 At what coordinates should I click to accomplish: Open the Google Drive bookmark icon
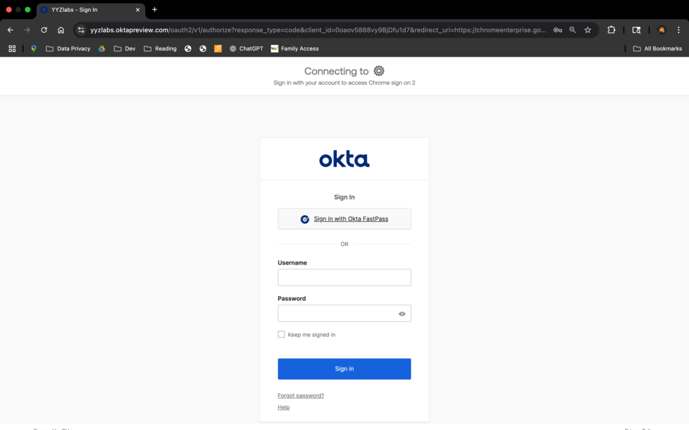point(102,48)
